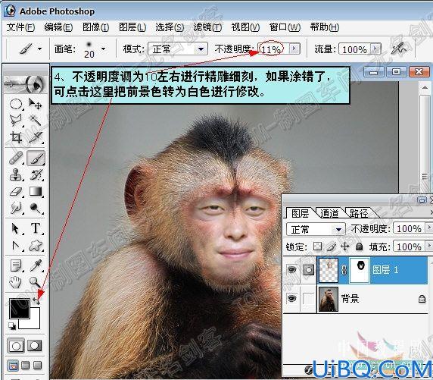Select the Eyedropper tool

36,265
